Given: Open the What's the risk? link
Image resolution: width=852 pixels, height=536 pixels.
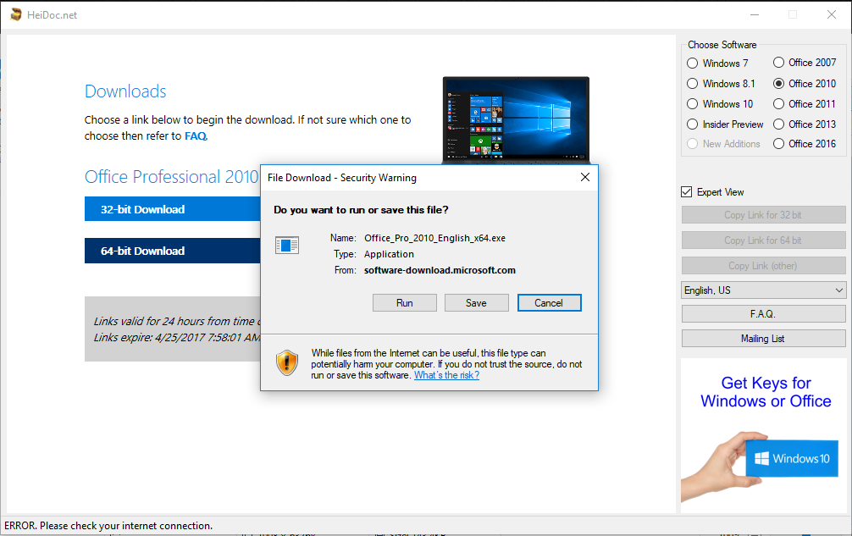Looking at the screenshot, I should click(x=446, y=375).
